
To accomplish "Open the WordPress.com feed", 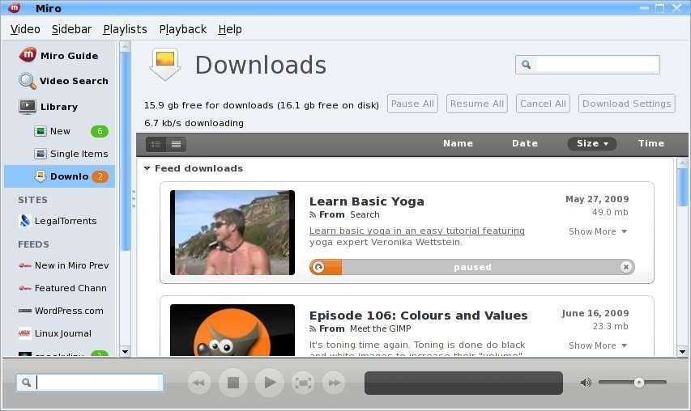I will click(x=61, y=311).
